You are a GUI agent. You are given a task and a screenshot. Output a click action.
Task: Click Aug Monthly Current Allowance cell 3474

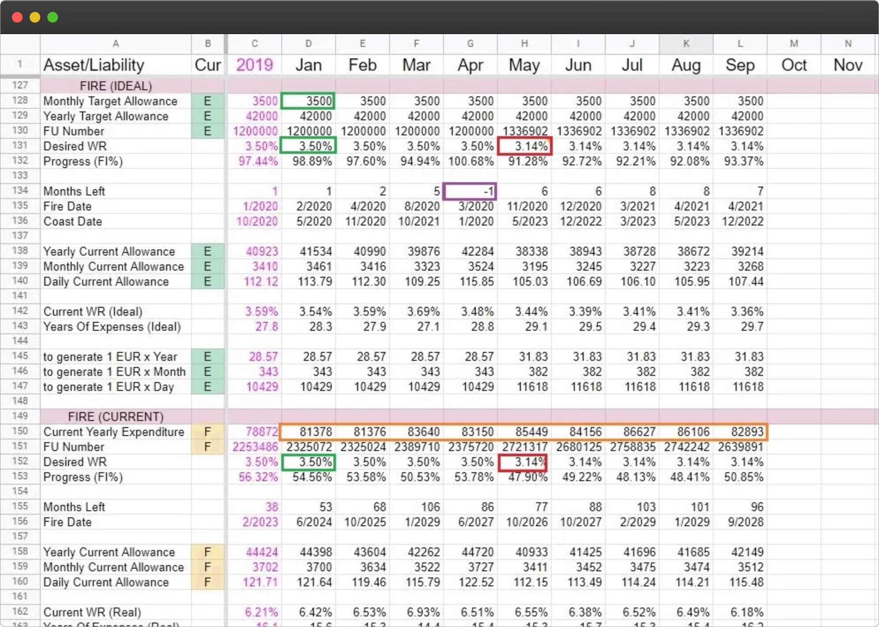click(x=686, y=567)
